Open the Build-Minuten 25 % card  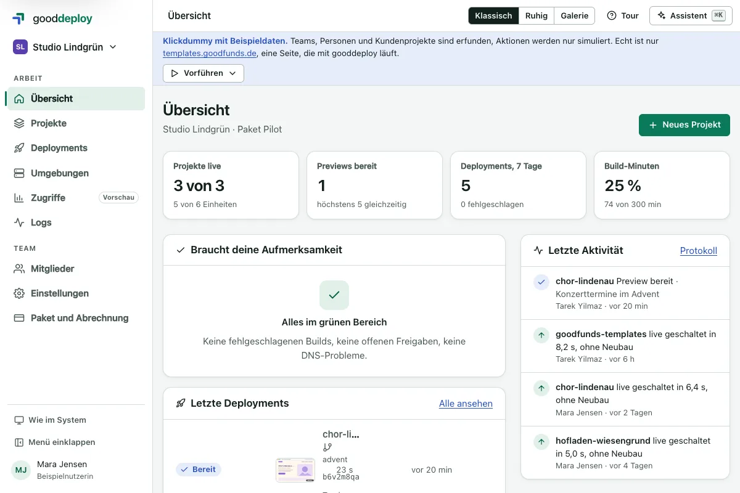pyautogui.click(x=662, y=185)
